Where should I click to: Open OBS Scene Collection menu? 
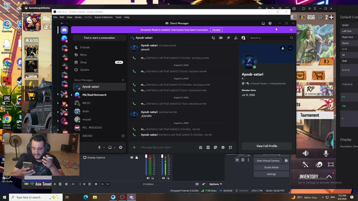pos(103,17)
